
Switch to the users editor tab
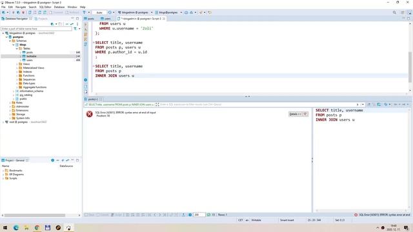pos(106,19)
